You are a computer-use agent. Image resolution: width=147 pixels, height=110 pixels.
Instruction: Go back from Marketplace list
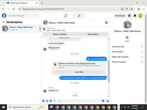point(4,22)
